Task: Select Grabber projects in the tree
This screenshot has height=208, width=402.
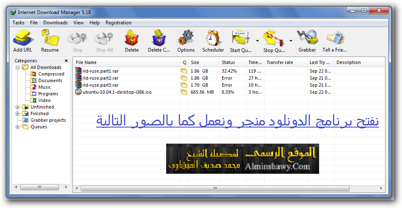Action: tap(48, 120)
